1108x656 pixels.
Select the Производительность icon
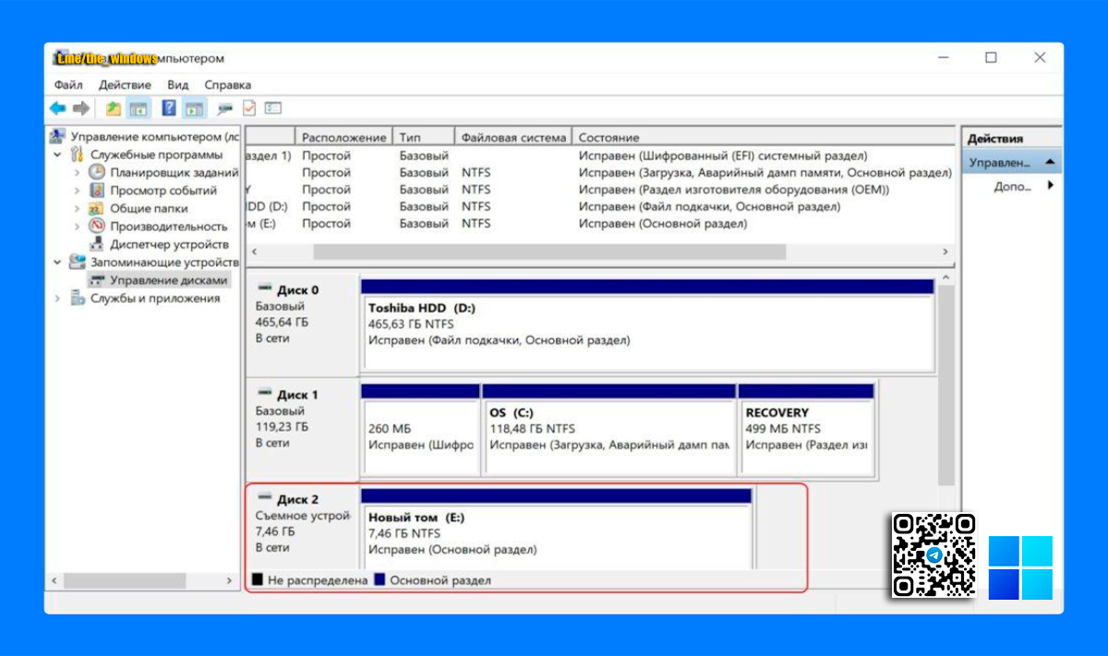click(x=97, y=226)
